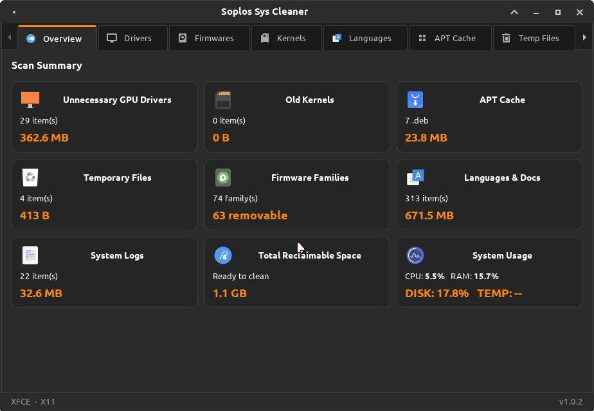This screenshot has height=411, width=594.
Task: Click the XFCE · X11 status bar entry
Action: pos(33,401)
